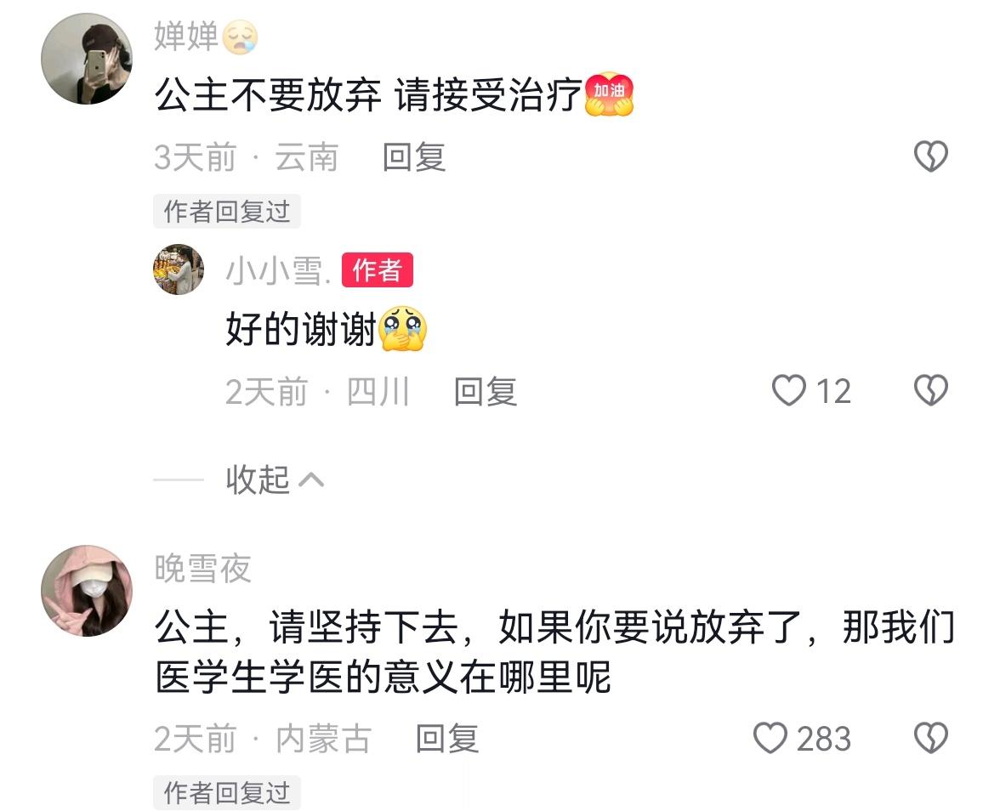Click the 作者回复过 tag under 晚雪夜's comment
This screenshot has width=1000, height=811.
point(227,792)
